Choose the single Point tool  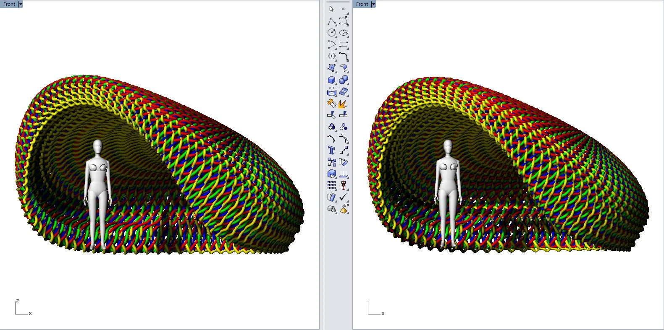pyautogui.click(x=344, y=9)
